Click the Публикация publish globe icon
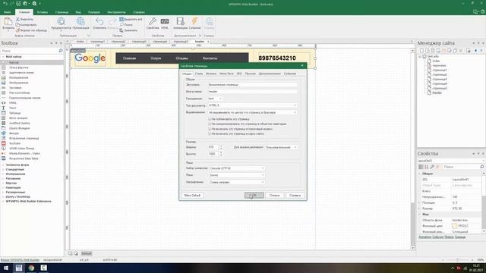 pos(80,24)
